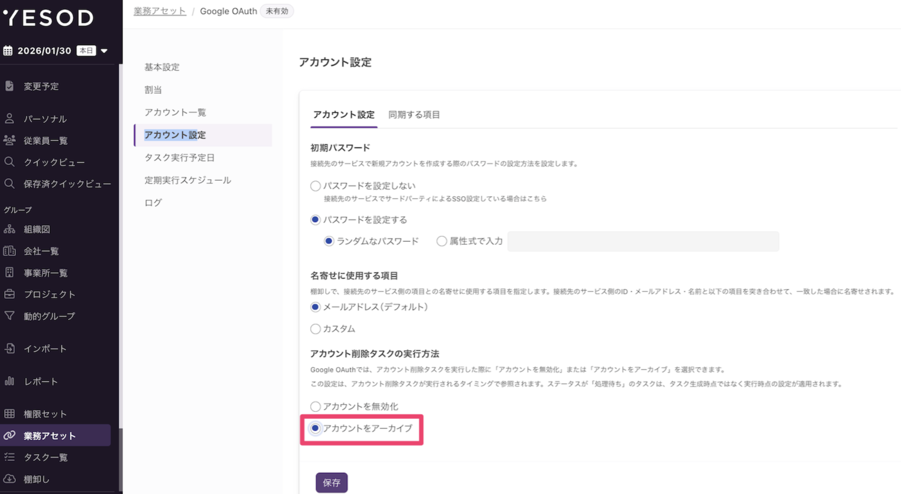Click the クイックビュー magnifier icon
Image resolution: width=901 pixels, height=494 pixels.
[x=9, y=162]
